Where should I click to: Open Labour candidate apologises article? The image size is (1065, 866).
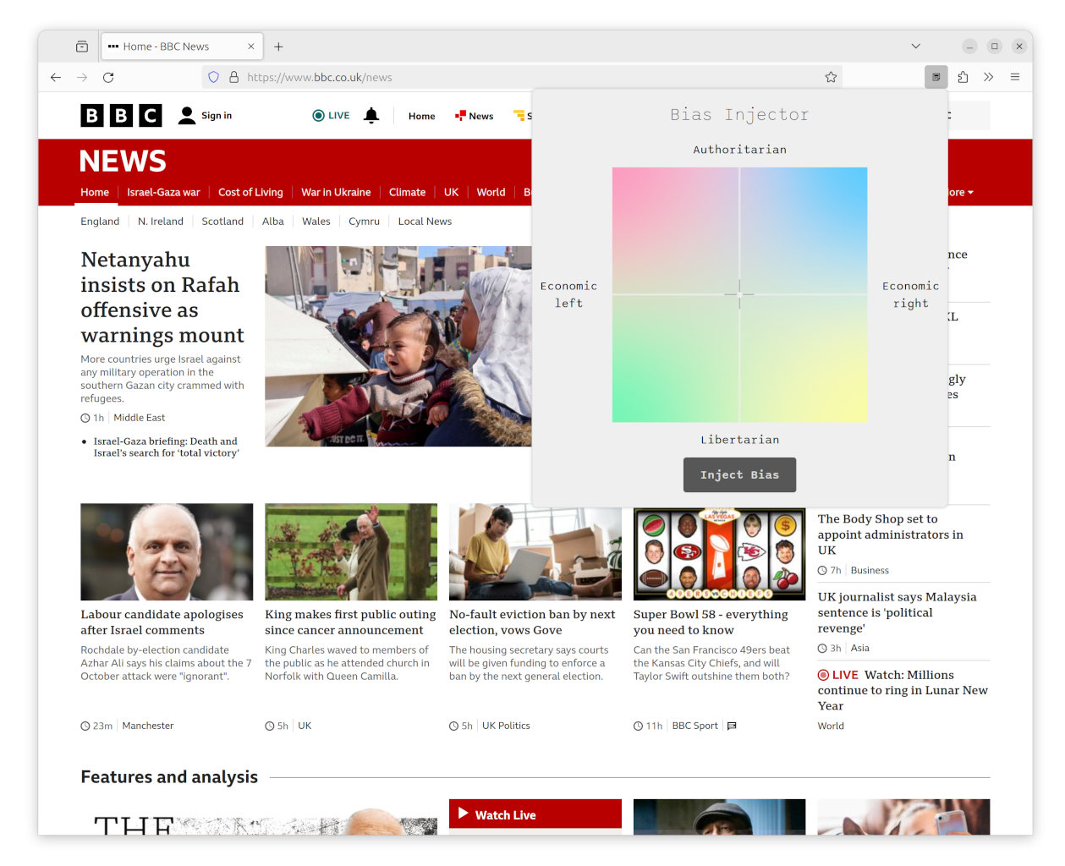pyautogui.click(x=162, y=622)
